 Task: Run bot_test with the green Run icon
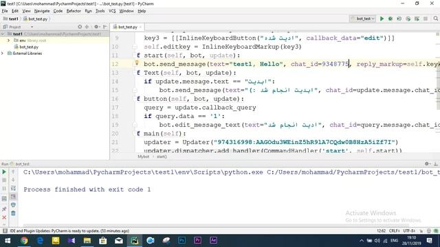coord(382,19)
